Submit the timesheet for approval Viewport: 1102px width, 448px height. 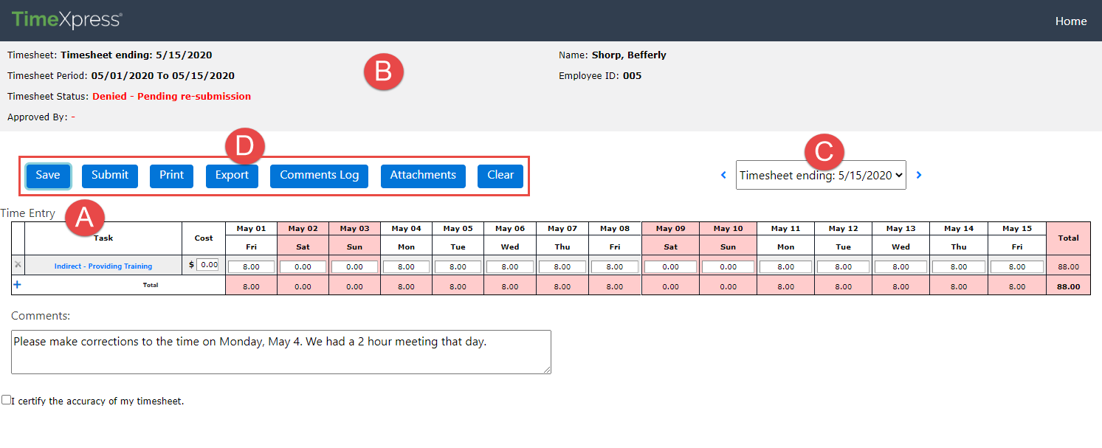pos(109,176)
